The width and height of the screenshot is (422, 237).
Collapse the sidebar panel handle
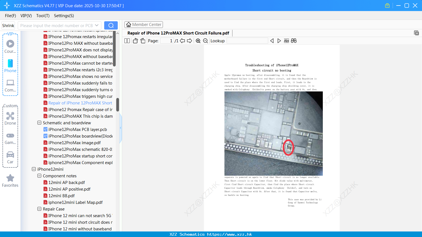tap(121, 128)
